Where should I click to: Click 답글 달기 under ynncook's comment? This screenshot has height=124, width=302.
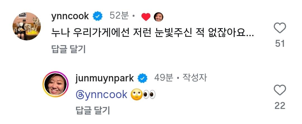click(69, 49)
